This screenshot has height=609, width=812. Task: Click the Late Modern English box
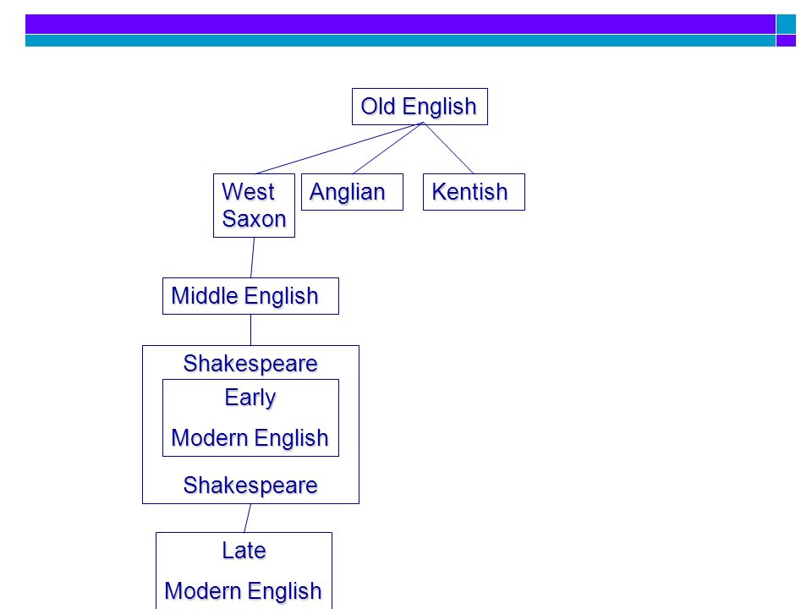244,571
